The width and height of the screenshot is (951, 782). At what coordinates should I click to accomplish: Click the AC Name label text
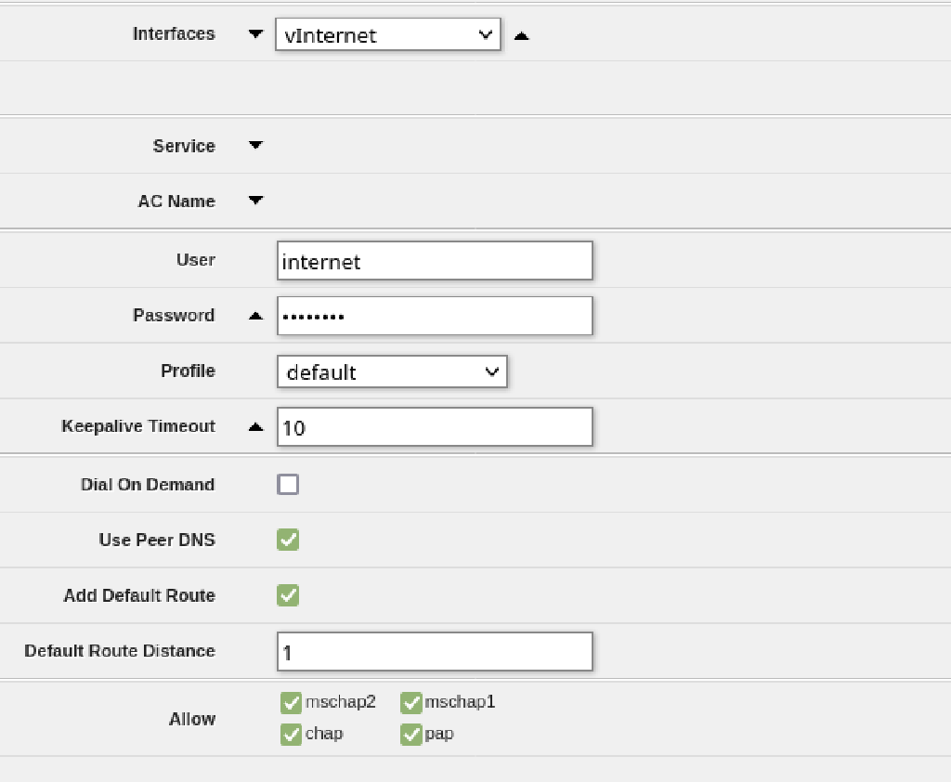point(176,201)
